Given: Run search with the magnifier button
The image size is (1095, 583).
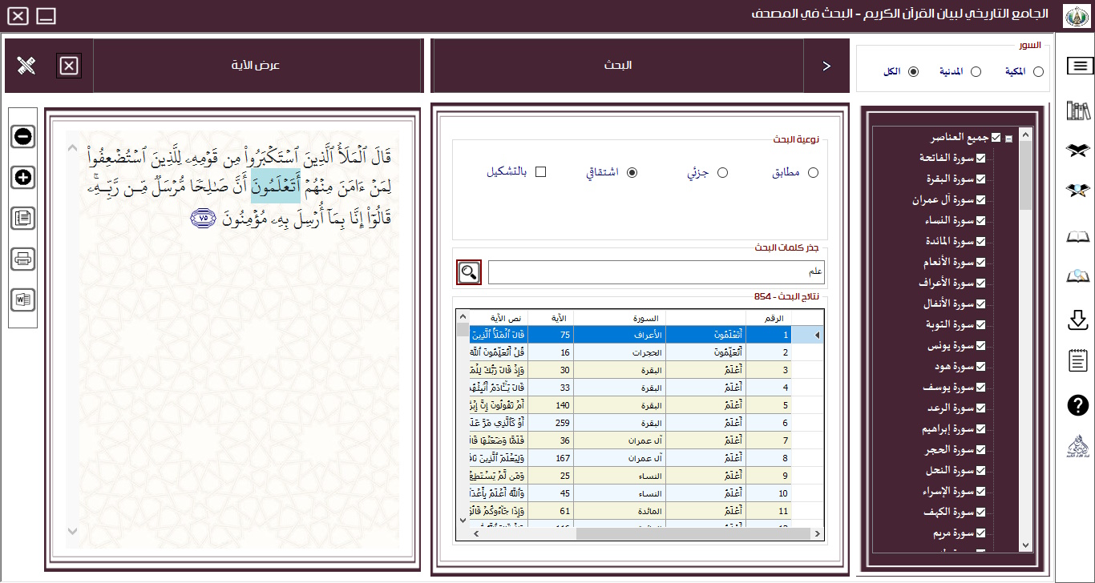Looking at the screenshot, I should click(469, 272).
